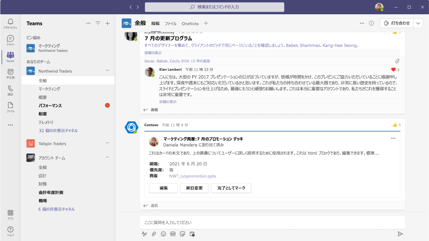Switch to the ファイル tab
The height and width of the screenshot is (241, 429).
tap(170, 24)
